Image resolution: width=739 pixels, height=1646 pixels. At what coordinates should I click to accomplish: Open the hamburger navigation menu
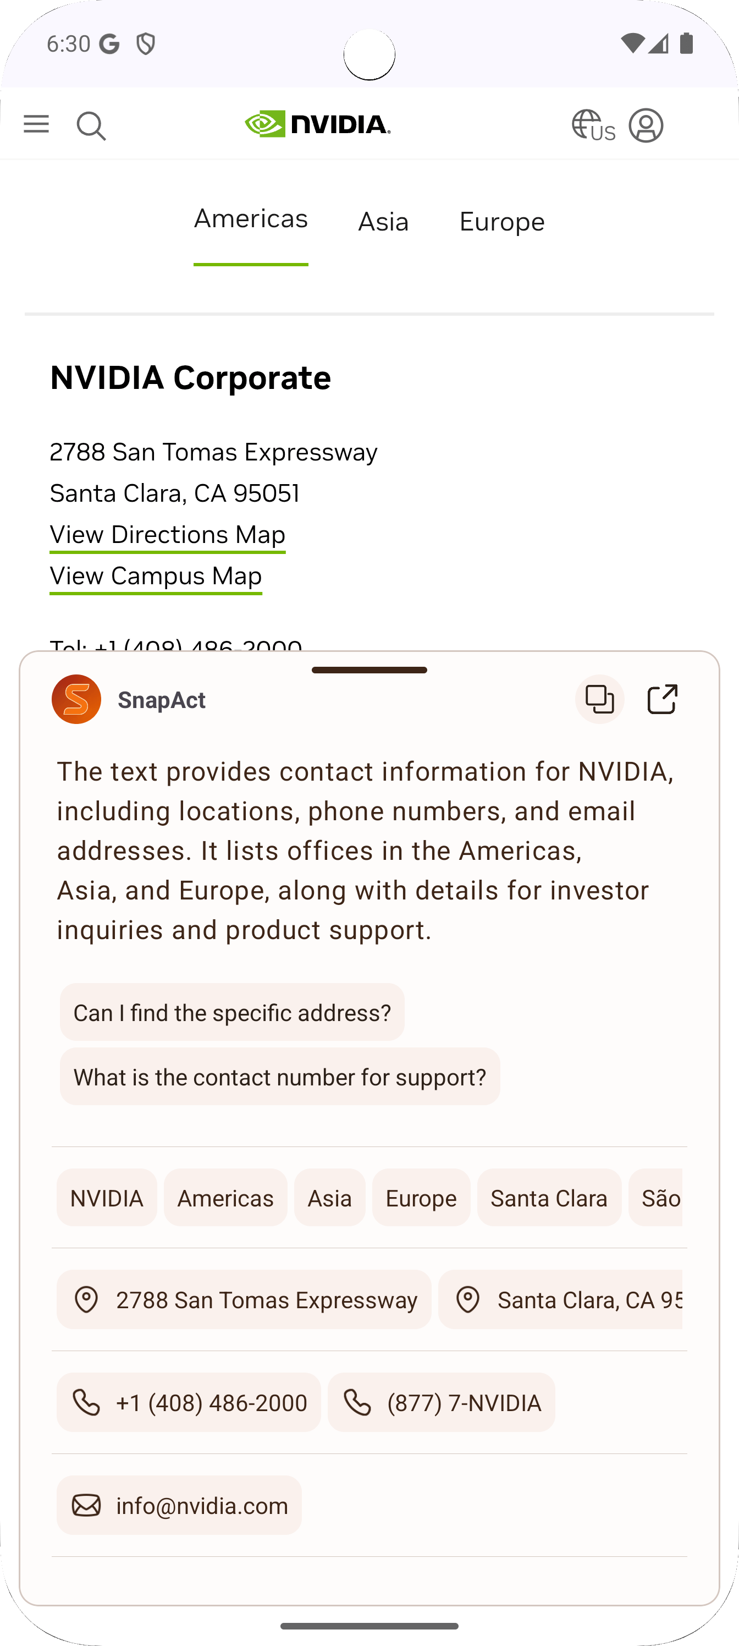[x=36, y=124]
